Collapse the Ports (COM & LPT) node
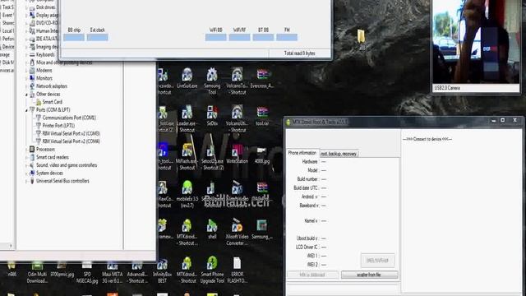The width and height of the screenshot is (526, 296). [x=27, y=109]
